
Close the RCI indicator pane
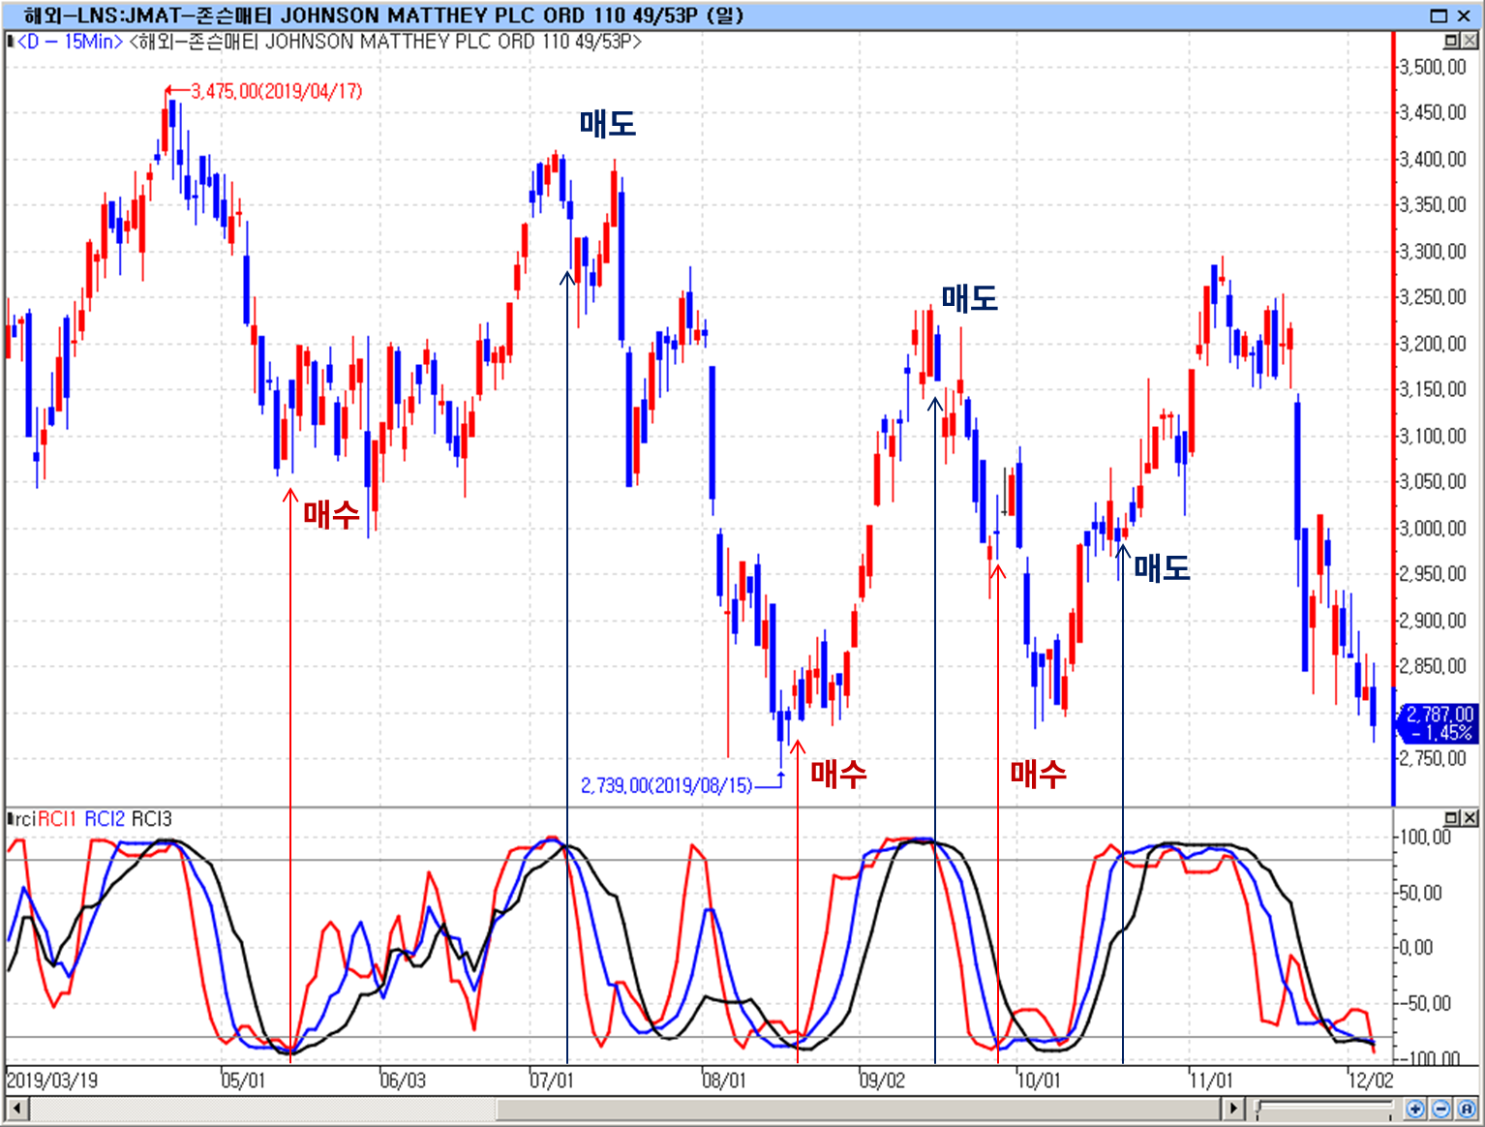point(1470,818)
